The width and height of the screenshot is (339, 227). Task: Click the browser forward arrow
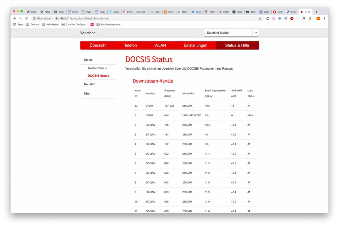pyautogui.click(x=20, y=19)
